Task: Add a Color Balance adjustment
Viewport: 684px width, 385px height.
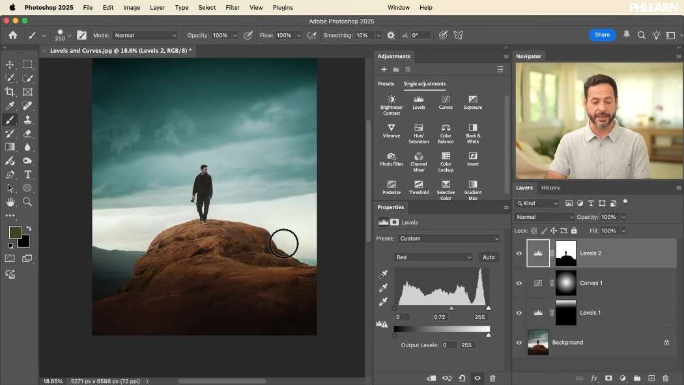Action: (446, 134)
